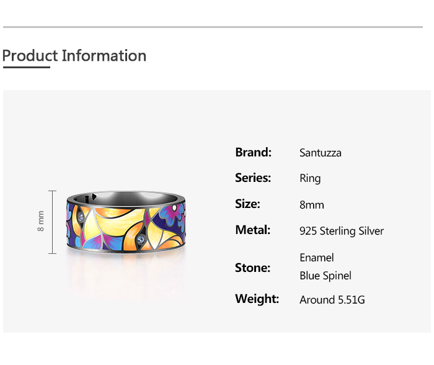Image resolution: width=434 pixels, height=365 pixels.
Task: Select the Blue Spinel text
Action: [x=325, y=276]
